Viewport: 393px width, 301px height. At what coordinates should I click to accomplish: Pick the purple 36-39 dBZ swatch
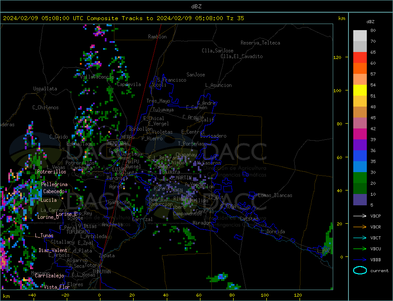point(360,145)
